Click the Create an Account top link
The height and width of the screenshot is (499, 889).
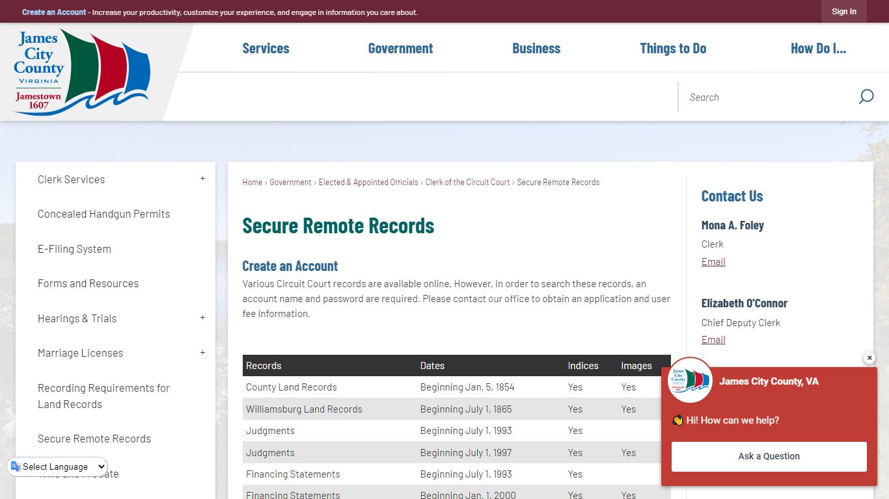tap(54, 12)
